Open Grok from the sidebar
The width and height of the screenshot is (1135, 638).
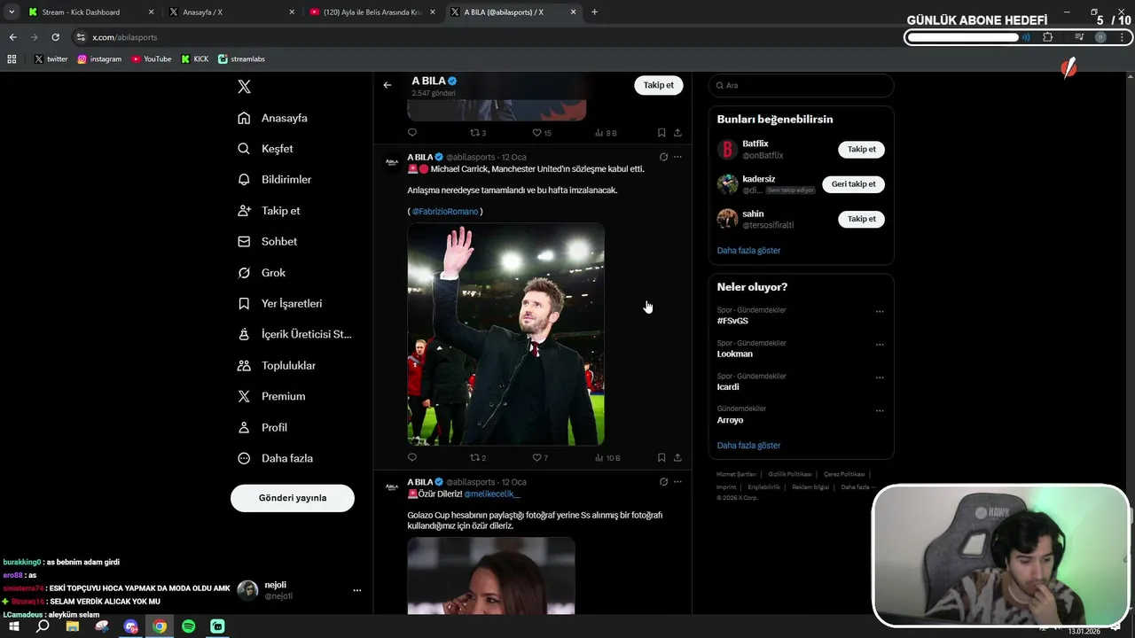click(262, 273)
